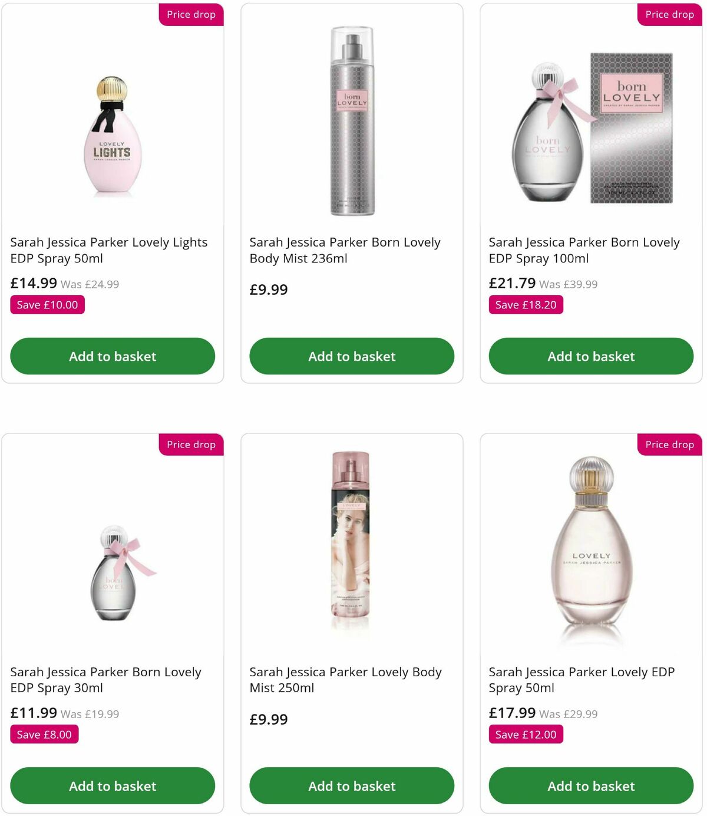Open the Born Lovely EDP Spray 30ml product page
The height and width of the screenshot is (816, 707).
tap(106, 680)
